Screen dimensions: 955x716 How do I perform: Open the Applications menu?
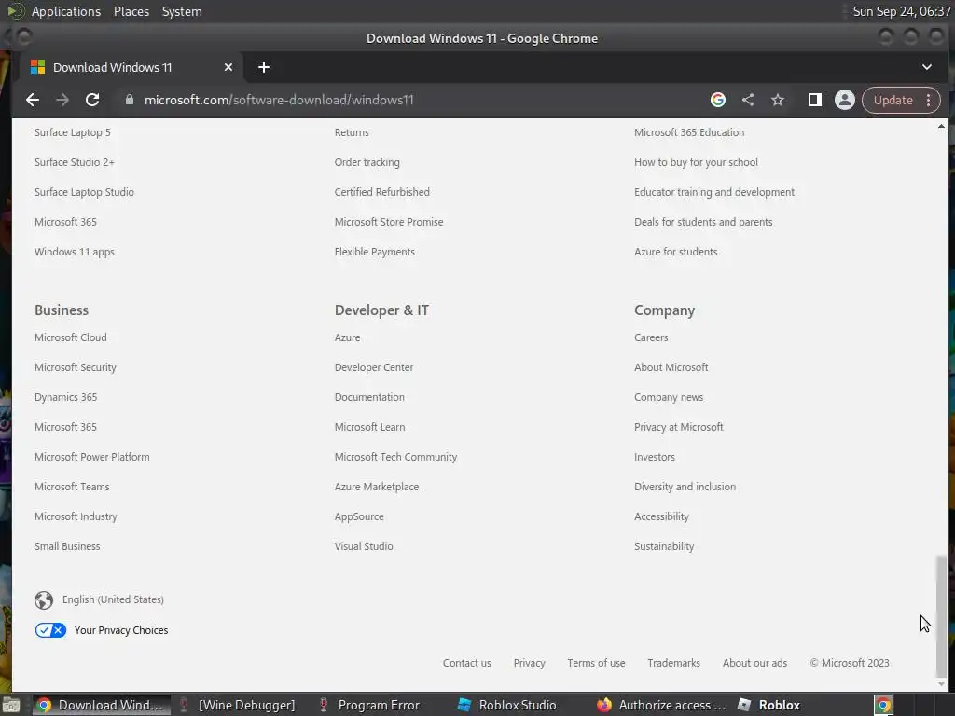66,11
